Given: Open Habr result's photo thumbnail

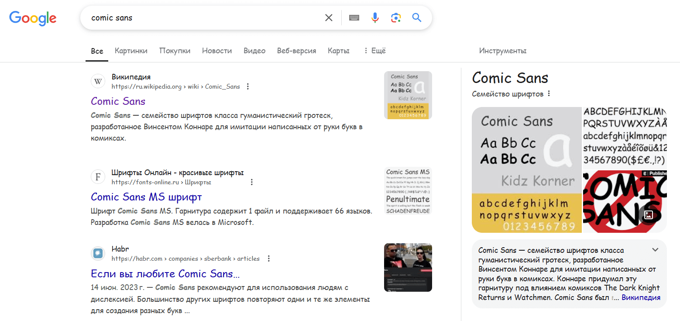Looking at the screenshot, I should [408, 267].
